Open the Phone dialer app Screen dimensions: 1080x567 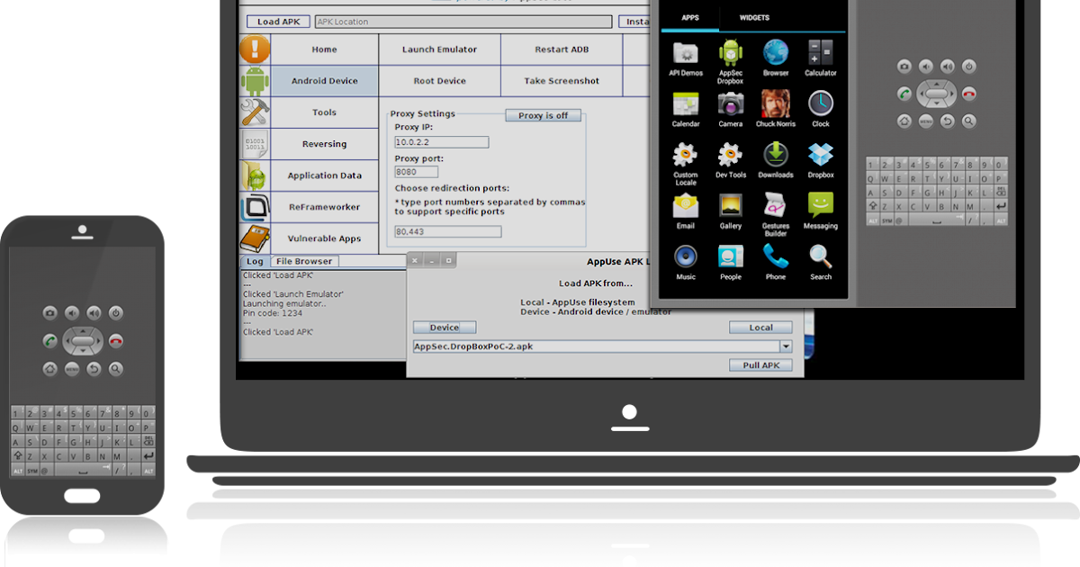(776, 262)
